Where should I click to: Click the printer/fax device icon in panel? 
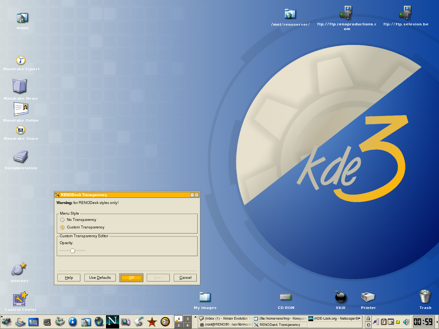tap(47, 322)
